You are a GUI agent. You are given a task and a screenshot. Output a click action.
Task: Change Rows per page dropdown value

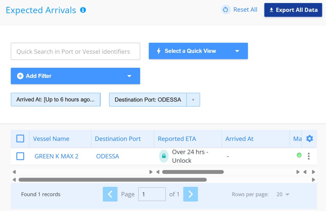(283, 194)
